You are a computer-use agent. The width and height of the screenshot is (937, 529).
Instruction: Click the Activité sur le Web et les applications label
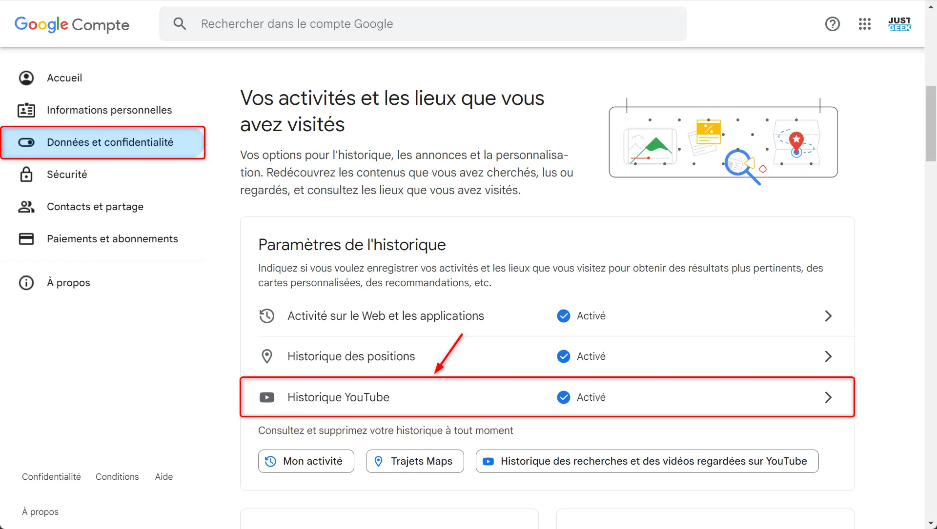386,316
